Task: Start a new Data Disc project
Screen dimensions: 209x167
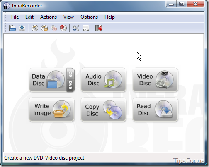Action: click(x=48, y=80)
